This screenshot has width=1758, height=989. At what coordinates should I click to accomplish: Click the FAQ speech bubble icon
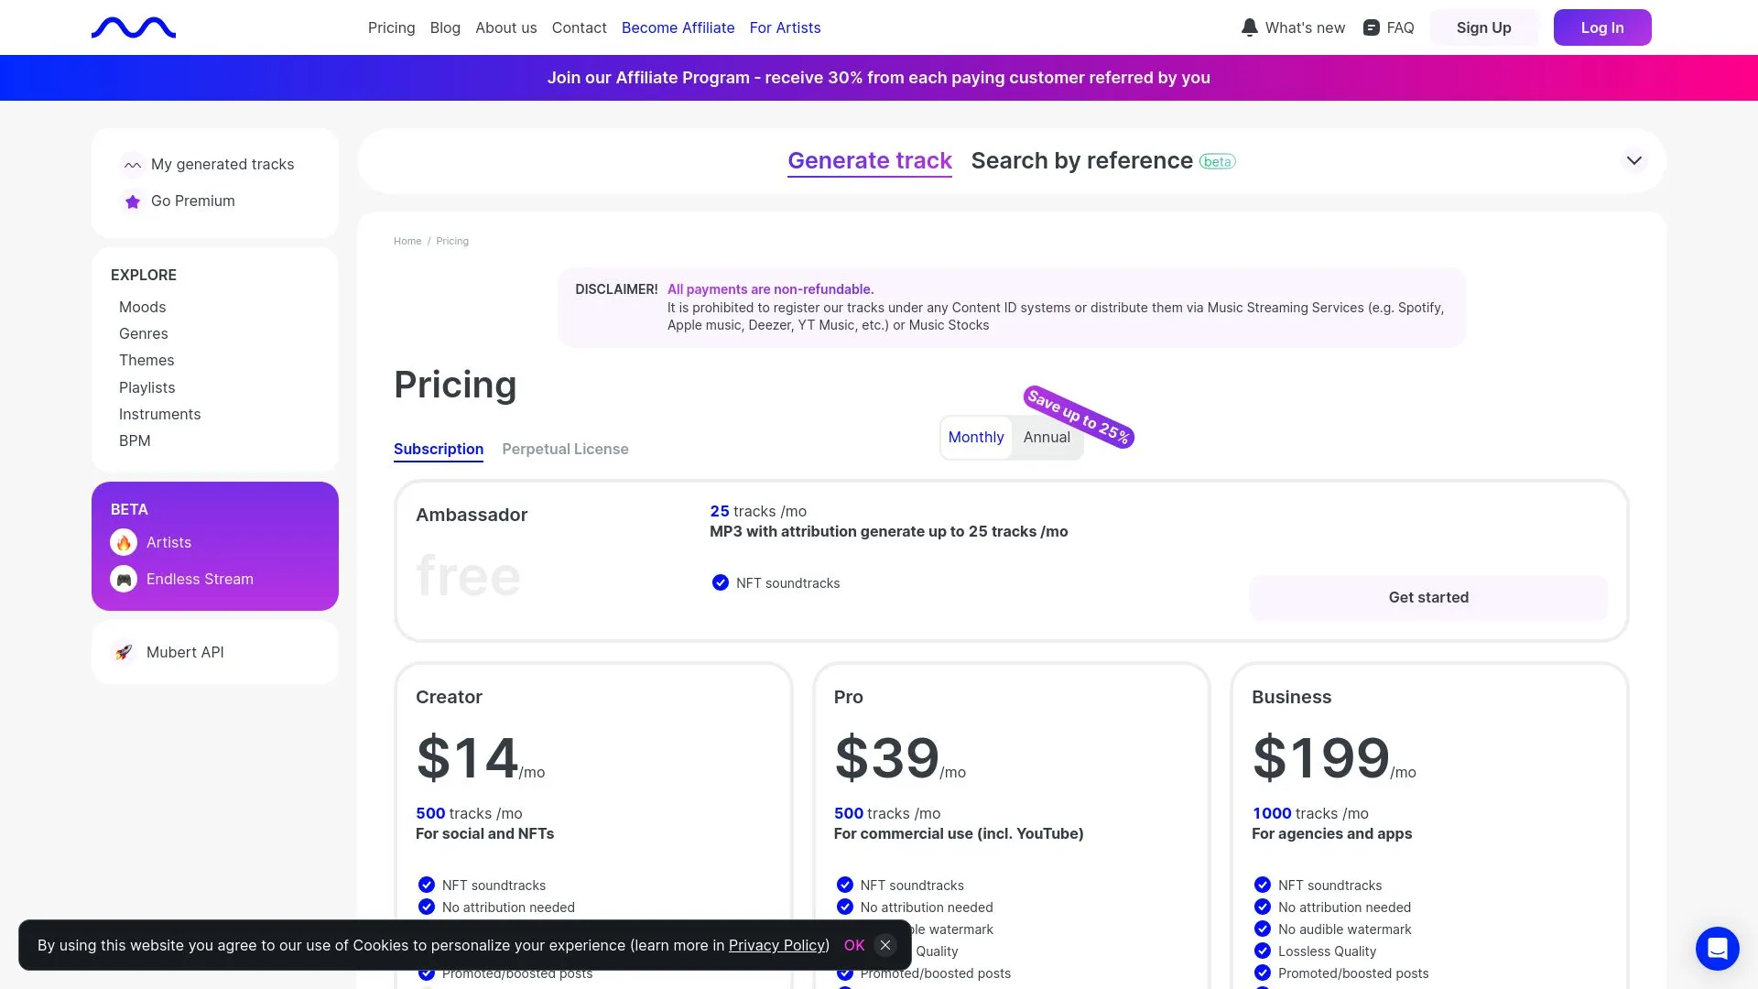1370,27
